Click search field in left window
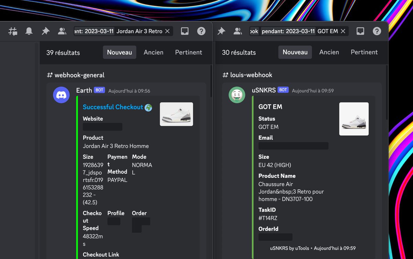 (124, 31)
